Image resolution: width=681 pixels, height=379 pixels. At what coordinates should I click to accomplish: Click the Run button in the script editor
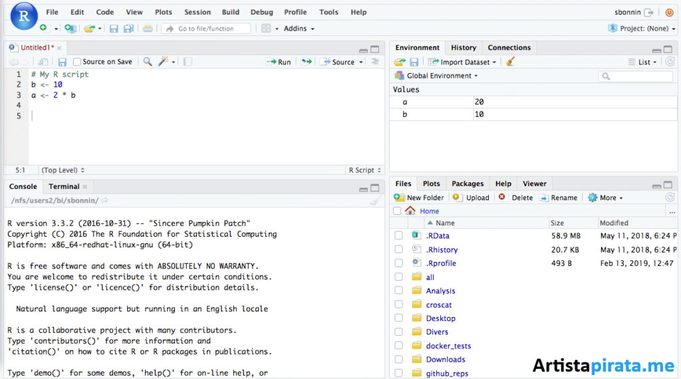279,62
